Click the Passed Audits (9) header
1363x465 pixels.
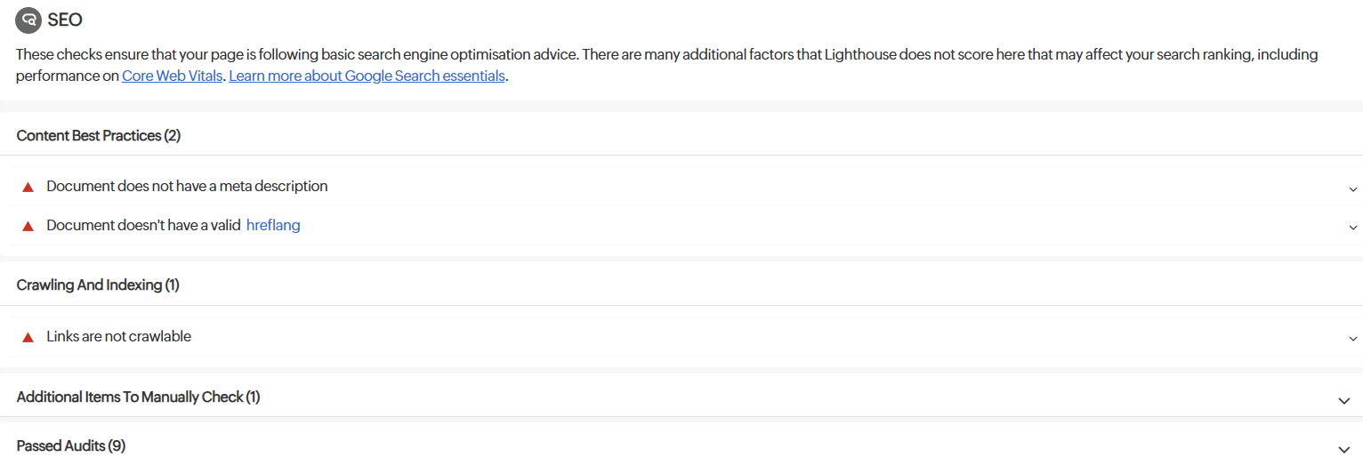71,446
